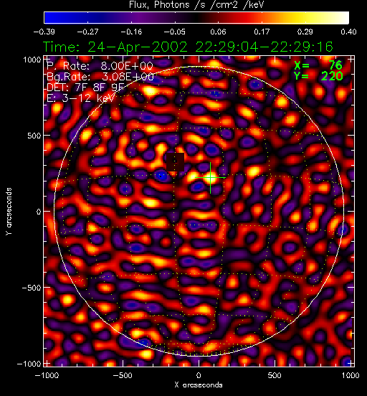Click the dark square box near image center

click(176, 162)
